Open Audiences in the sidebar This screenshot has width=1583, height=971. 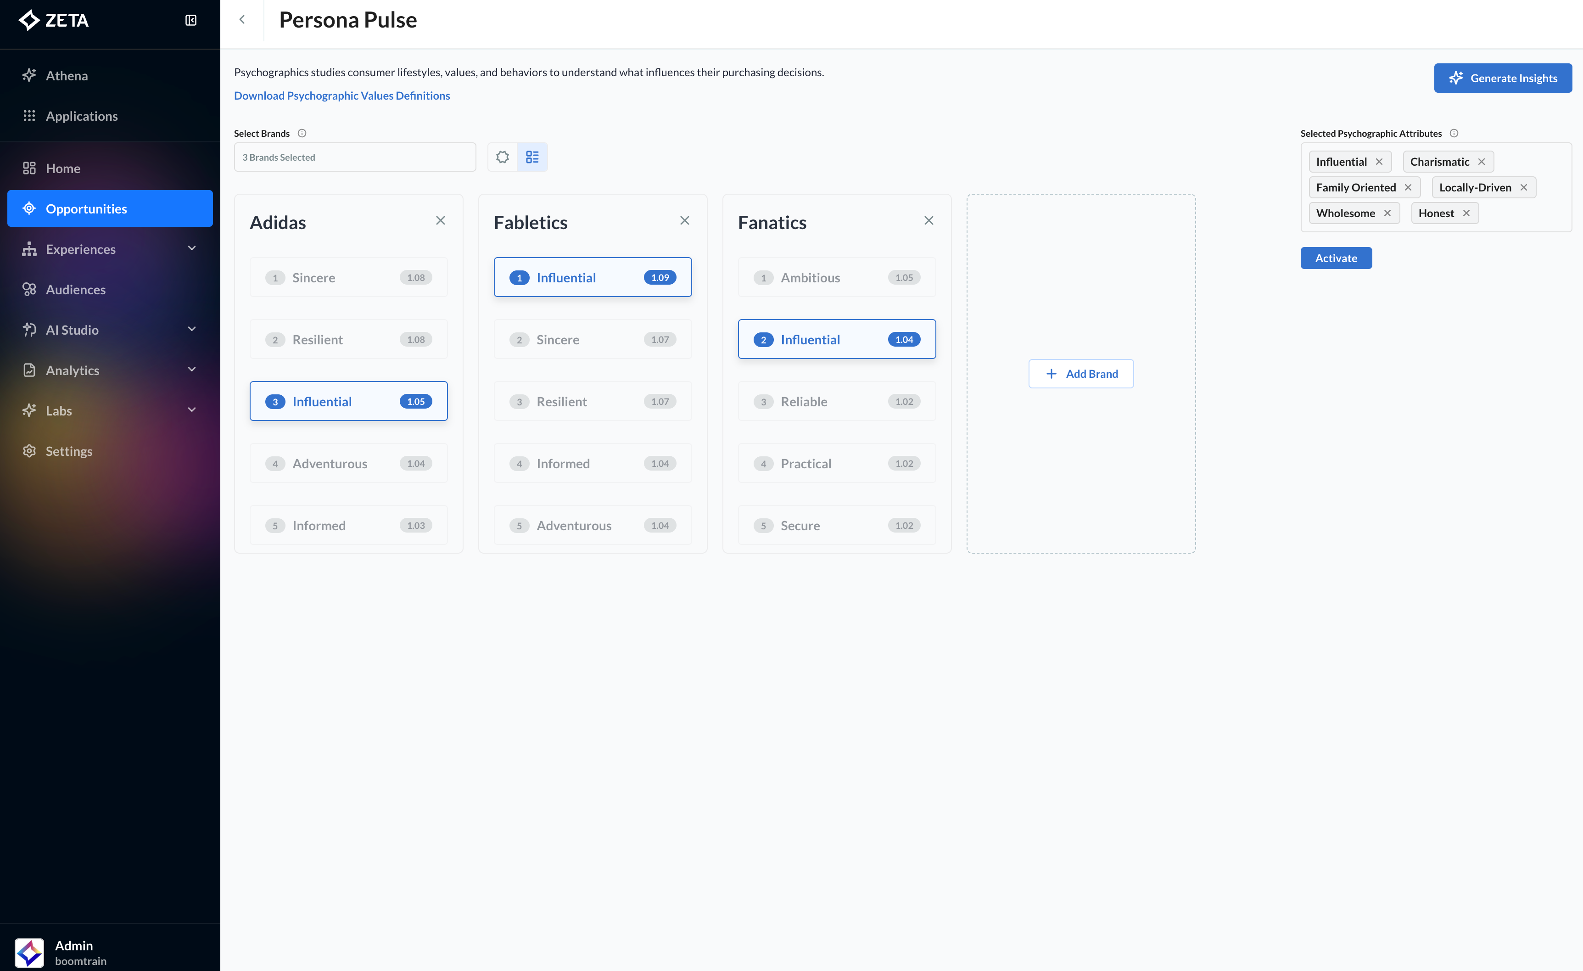point(110,289)
